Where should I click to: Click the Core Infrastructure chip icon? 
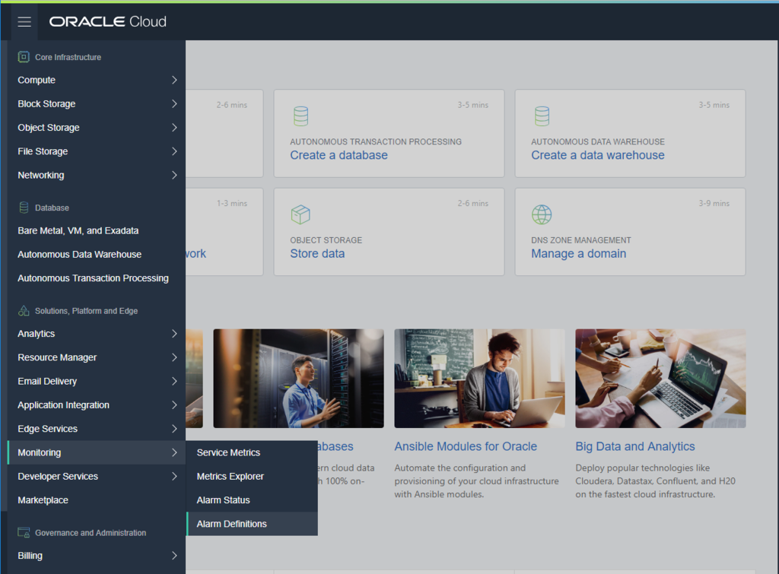(x=24, y=57)
